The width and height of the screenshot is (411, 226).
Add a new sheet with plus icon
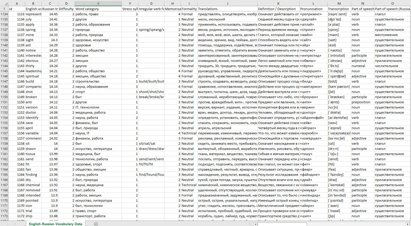coord(96,224)
